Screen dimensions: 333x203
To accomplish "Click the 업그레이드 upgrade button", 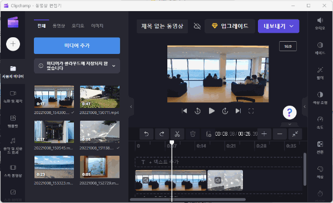I will tap(230, 26).
